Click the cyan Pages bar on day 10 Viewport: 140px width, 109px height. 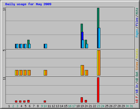(x=46, y=46)
